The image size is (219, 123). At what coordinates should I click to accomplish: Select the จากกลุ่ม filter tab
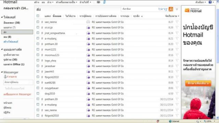pyautogui.click(x=125, y=16)
